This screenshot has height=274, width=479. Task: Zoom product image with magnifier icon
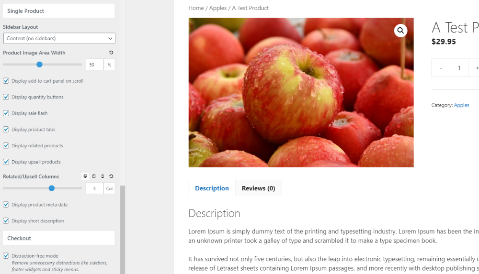[x=400, y=31]
